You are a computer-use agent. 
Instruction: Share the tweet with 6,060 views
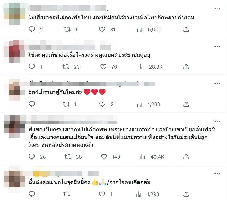[186, 29]
